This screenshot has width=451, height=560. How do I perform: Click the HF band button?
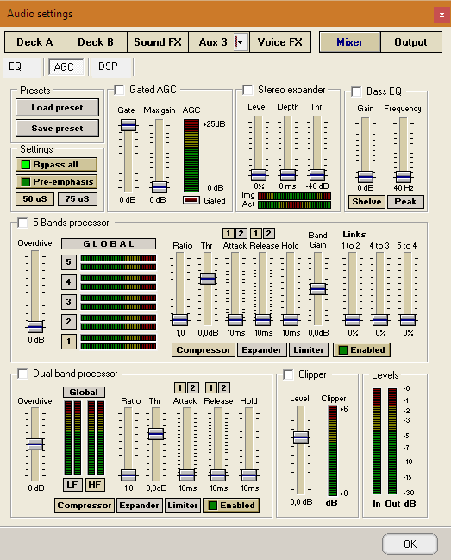pos(95,485)
